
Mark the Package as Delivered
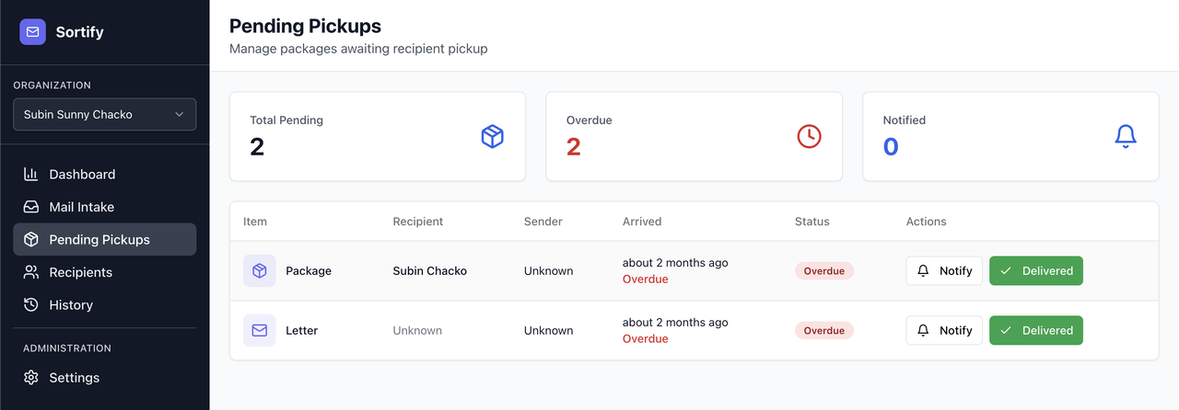pyautogui.click(x=1035, y=271)
